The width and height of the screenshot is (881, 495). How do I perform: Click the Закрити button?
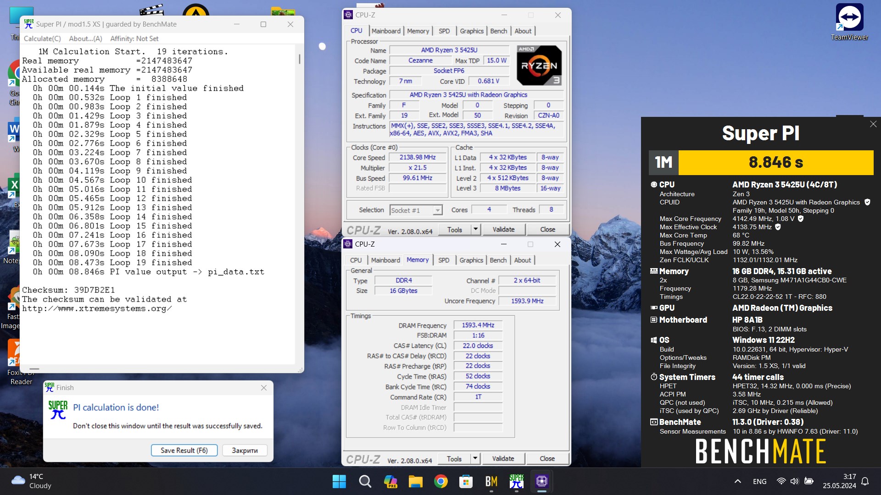(x=245, y=450)
